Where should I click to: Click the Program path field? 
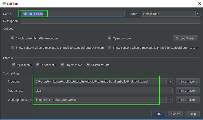point(100,82)
